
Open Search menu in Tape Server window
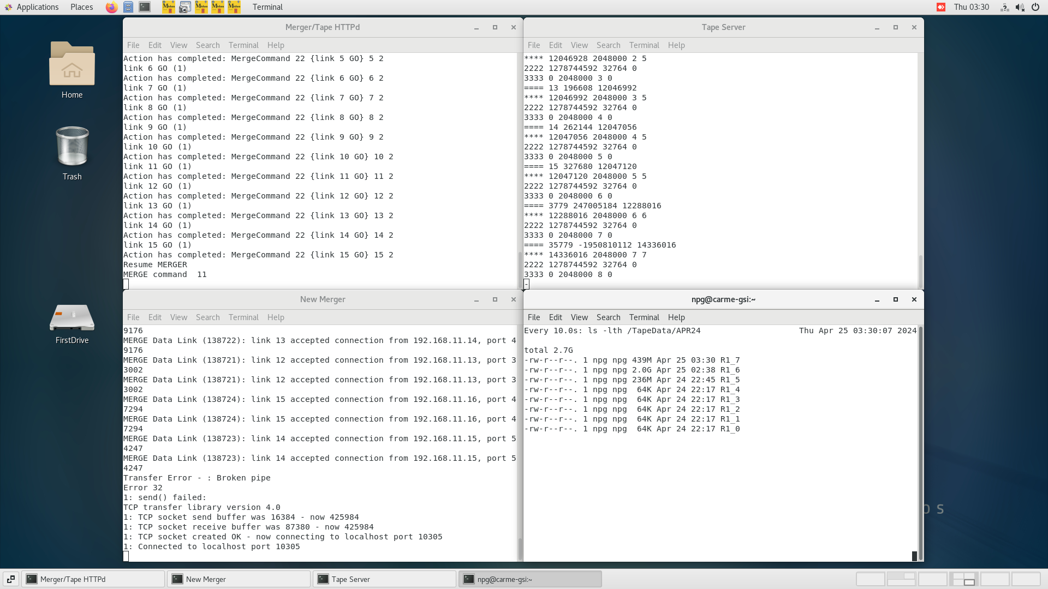[x=608, y=45]
